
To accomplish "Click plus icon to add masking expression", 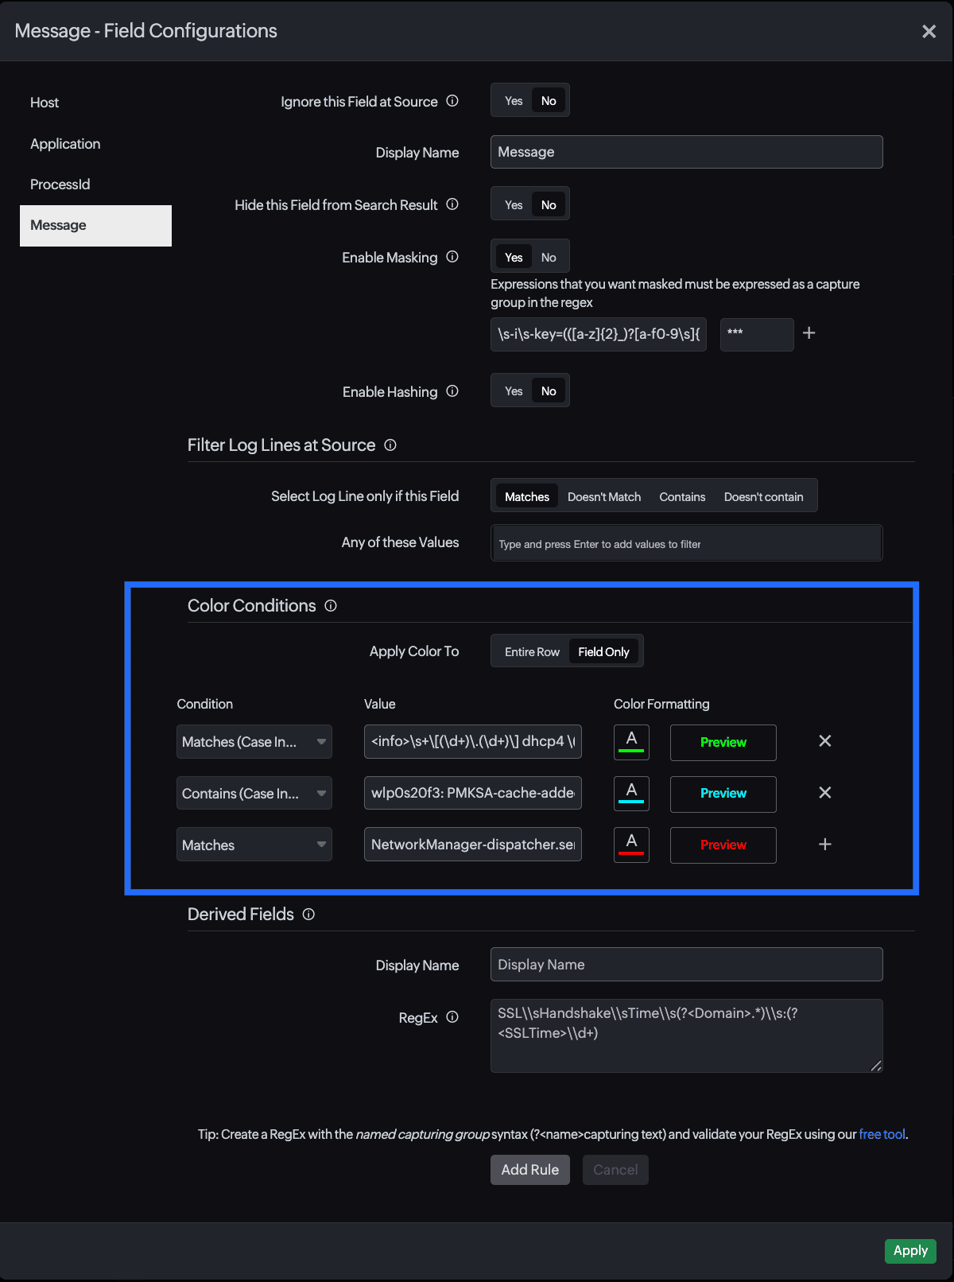I will 809,333.
